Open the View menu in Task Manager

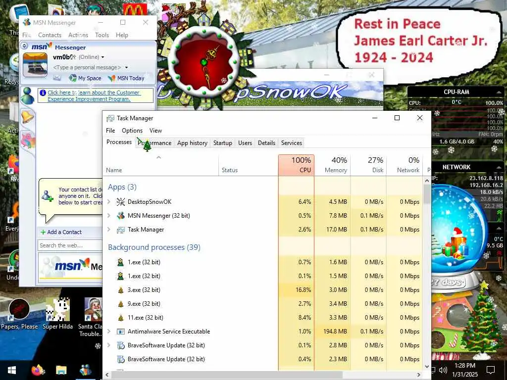155,131
